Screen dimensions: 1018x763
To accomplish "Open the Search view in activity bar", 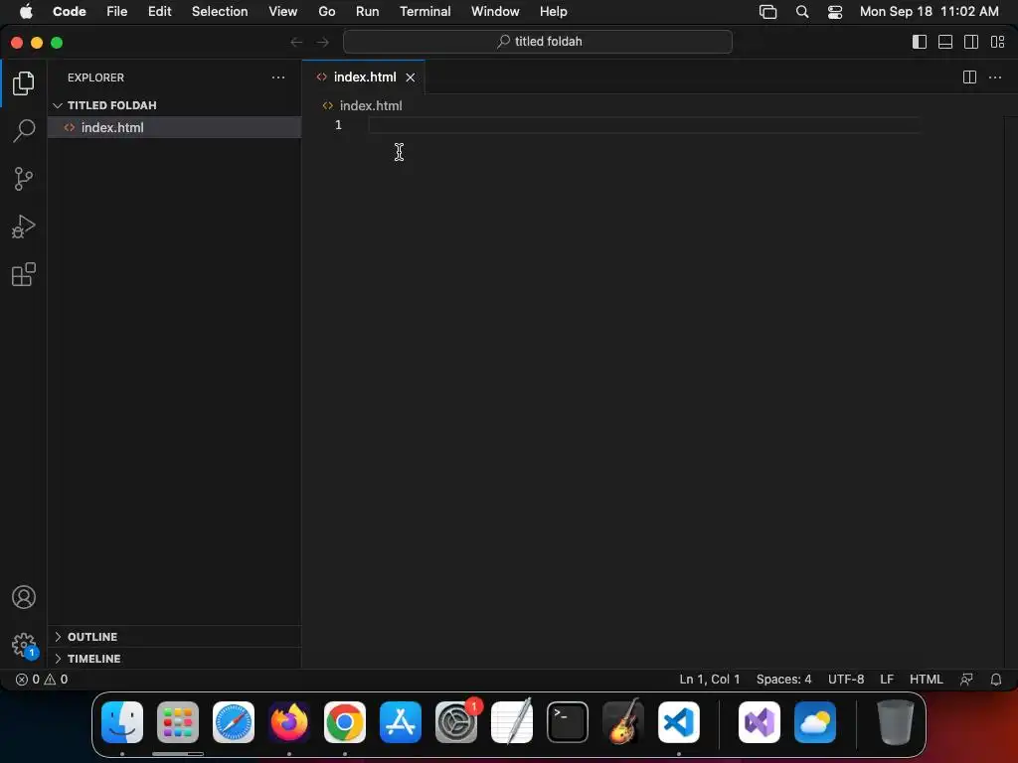I will [x=24, y=130].
